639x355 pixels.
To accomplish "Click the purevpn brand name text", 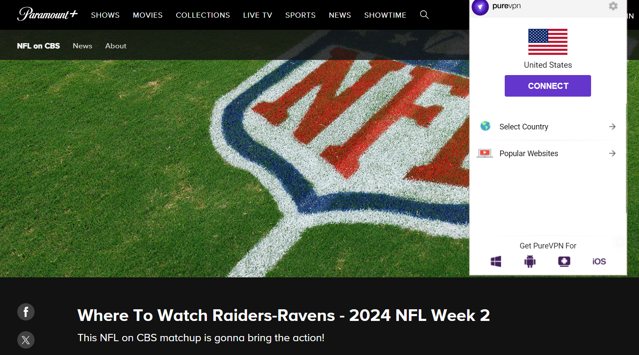I will [x=506, y=6].
